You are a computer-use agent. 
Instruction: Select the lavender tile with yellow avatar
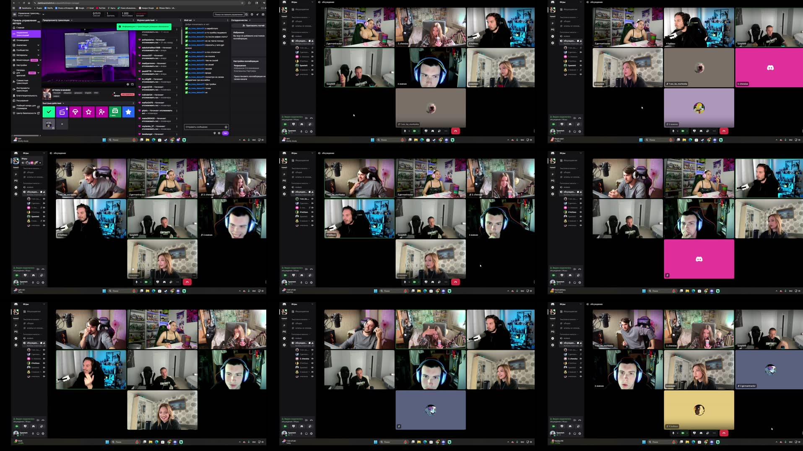[699, 108]
